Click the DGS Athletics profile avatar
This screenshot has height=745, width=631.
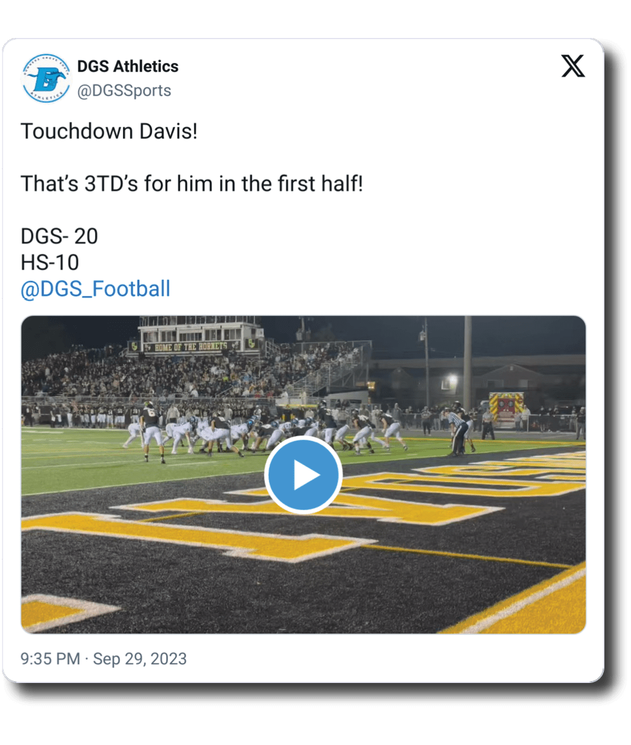click(46, 78)
